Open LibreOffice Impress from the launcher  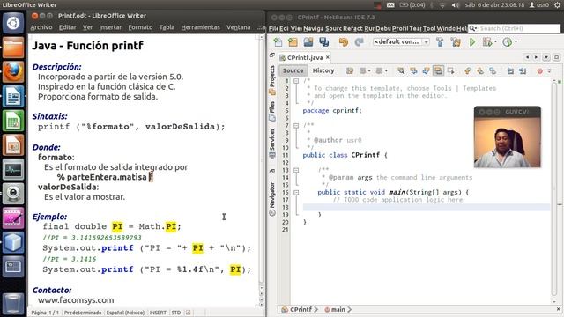[13, 145]
